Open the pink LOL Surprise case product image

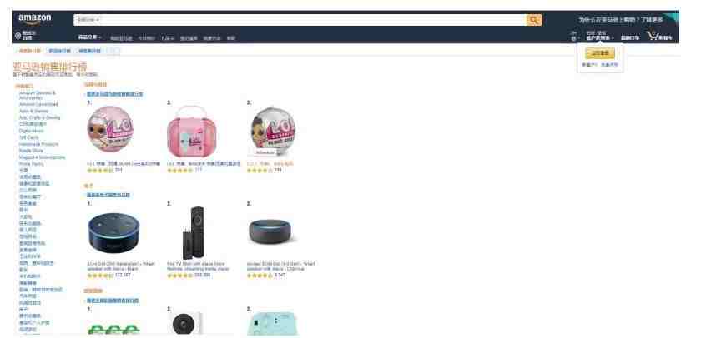(x=192, y=132)
